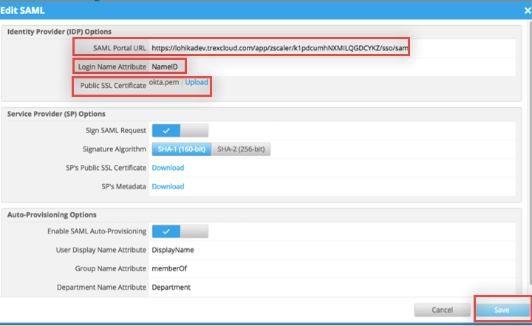Image resolution: width=532 pixels, height=326 pixels.
Task: Select the Department Name Attribute field
Action: pyautogui.click(x=171, y=287)
